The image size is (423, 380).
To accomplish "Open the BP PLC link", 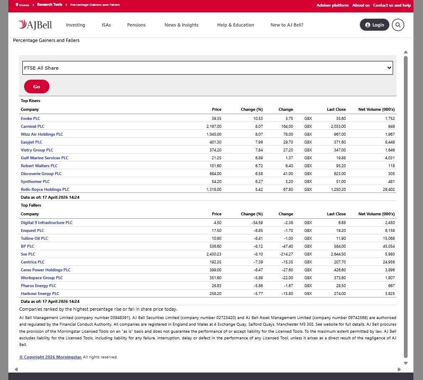I will pyautogui.click(x=27, y=246).
